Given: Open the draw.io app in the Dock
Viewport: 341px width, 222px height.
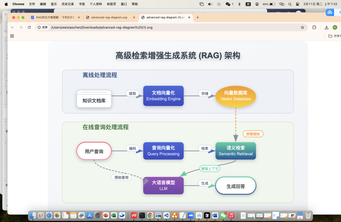Looking at the screenshot, I should [175, 215].
